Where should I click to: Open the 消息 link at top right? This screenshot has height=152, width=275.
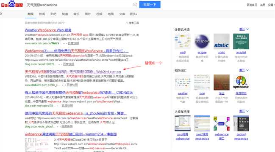[x=262, y=5]
